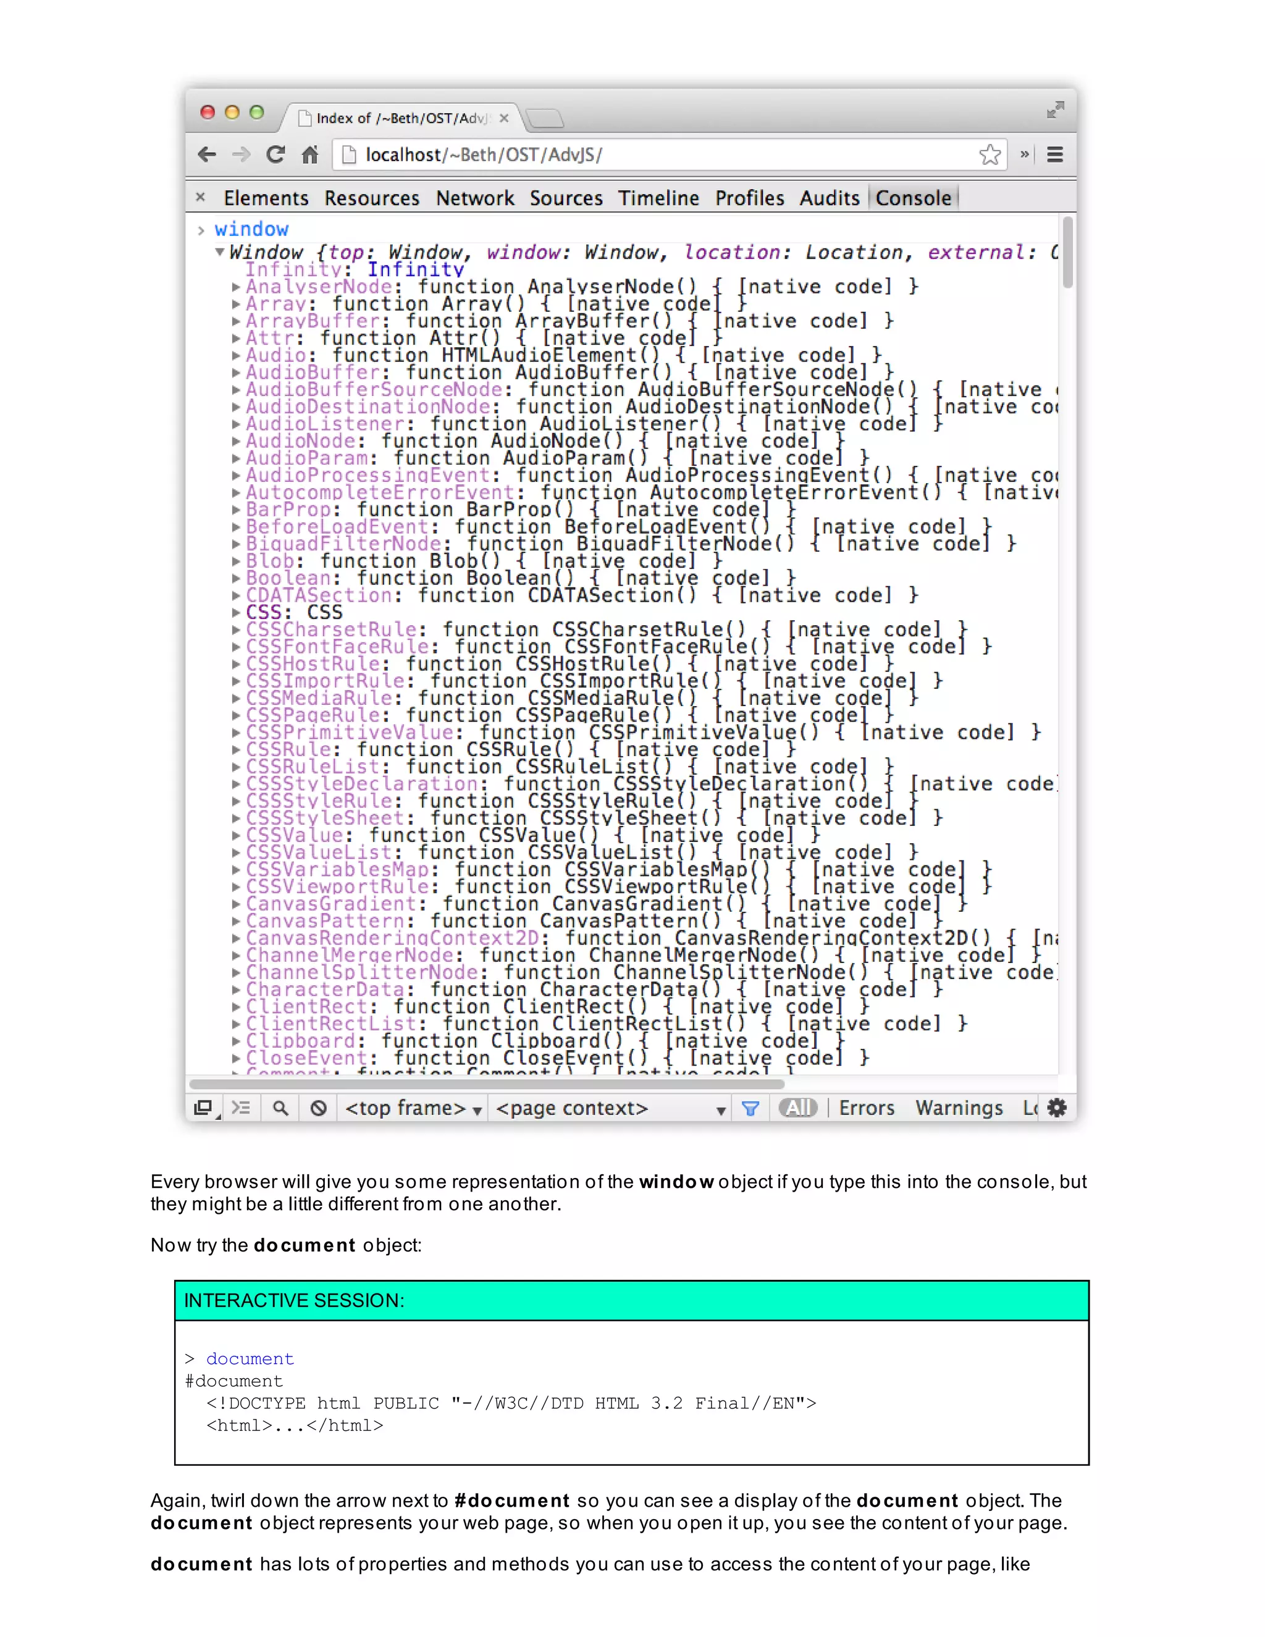Expand the Array property
The height and width of the screenshot is (1637, 1265).
tap(236, 303)
